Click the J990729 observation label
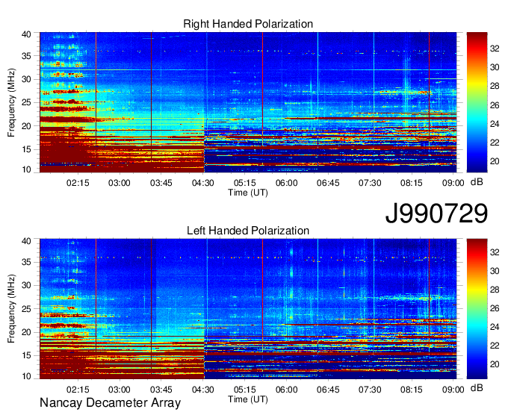Image resolution: width=508 pixels, height=412 pixels. (x=436, y=213)
